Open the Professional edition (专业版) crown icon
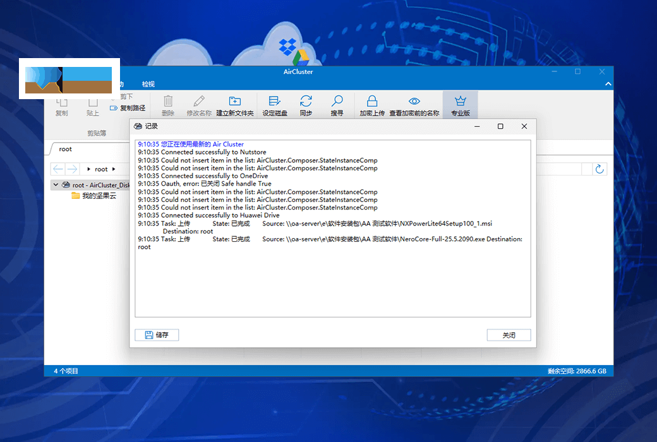The height and width of the screenshot is (442, 657). click(460, 105)
